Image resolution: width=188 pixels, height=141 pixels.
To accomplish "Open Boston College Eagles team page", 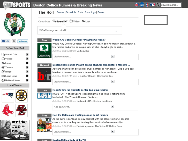I will (x=21, y=110).
